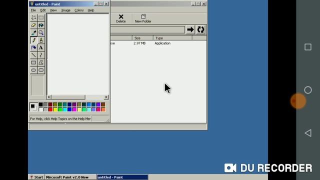320x180 pixels.
Task: Select the Curve tool
Action: click(x=41, y=55)
